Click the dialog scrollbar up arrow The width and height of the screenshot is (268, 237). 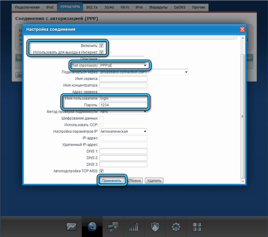tap(243, 38)
